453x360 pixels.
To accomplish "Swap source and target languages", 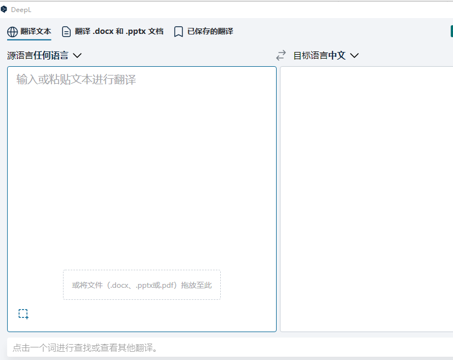I will (281, 55).
